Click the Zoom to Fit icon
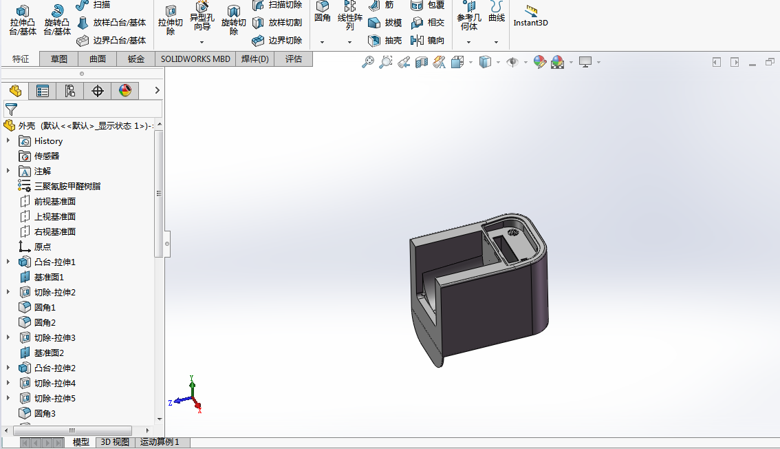The height and width of the screenshot is (449, 780). [367, 62]
